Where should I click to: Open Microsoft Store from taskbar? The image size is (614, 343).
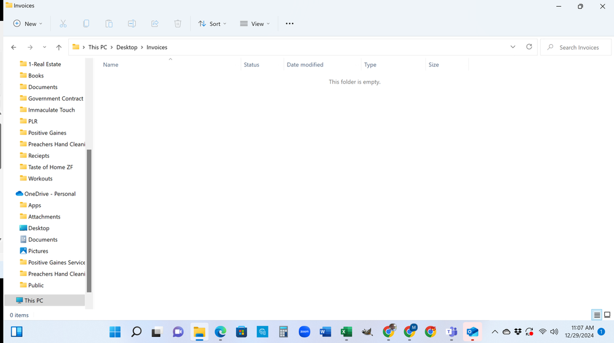coord(242,332)
